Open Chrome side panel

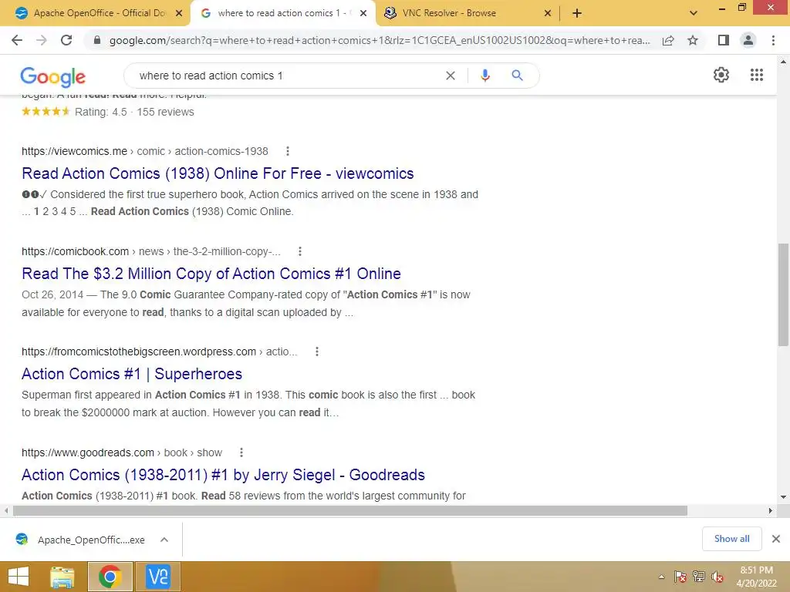(x=724, y=40)
